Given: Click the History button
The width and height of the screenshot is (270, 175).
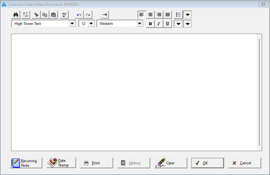Looking at the screenshot, I should [x=134, y=163].
